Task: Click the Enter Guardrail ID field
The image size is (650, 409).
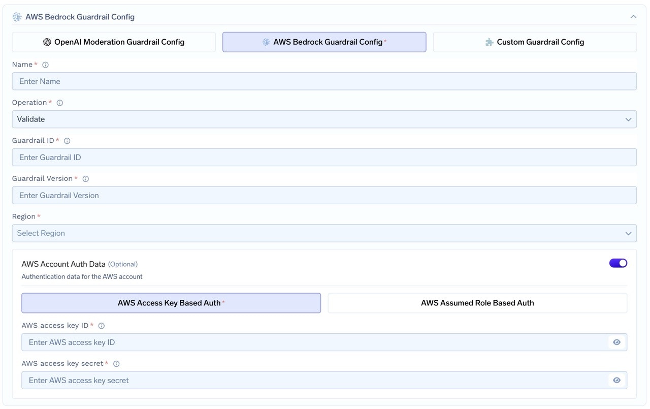Action: coord(324,158)
